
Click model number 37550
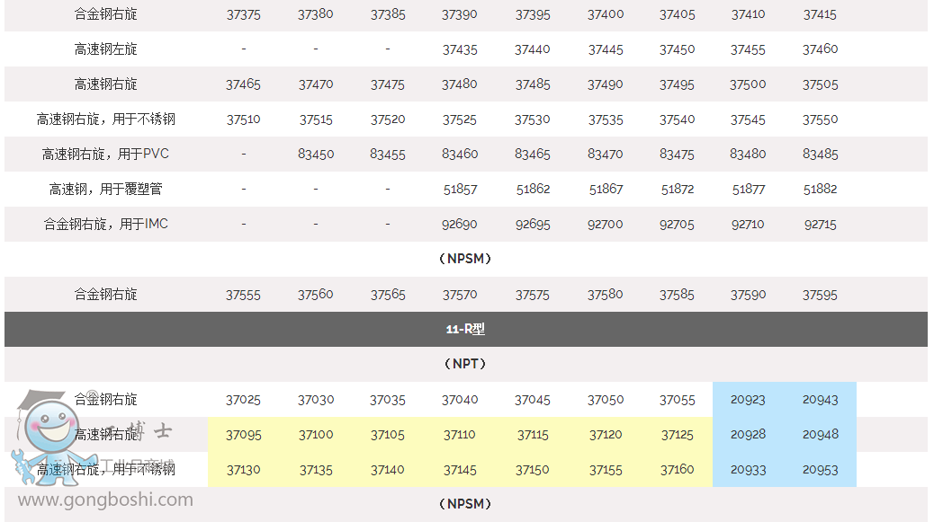tap(820, 119)
